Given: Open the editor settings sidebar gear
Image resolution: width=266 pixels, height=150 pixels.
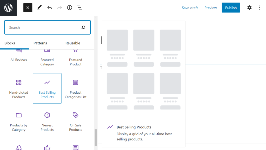Looking at the screenshot, I should (x=249, y=8).
